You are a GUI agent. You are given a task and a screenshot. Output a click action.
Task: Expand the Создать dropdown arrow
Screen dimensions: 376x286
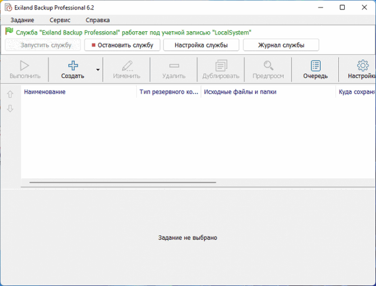click(x=98, y=69)
